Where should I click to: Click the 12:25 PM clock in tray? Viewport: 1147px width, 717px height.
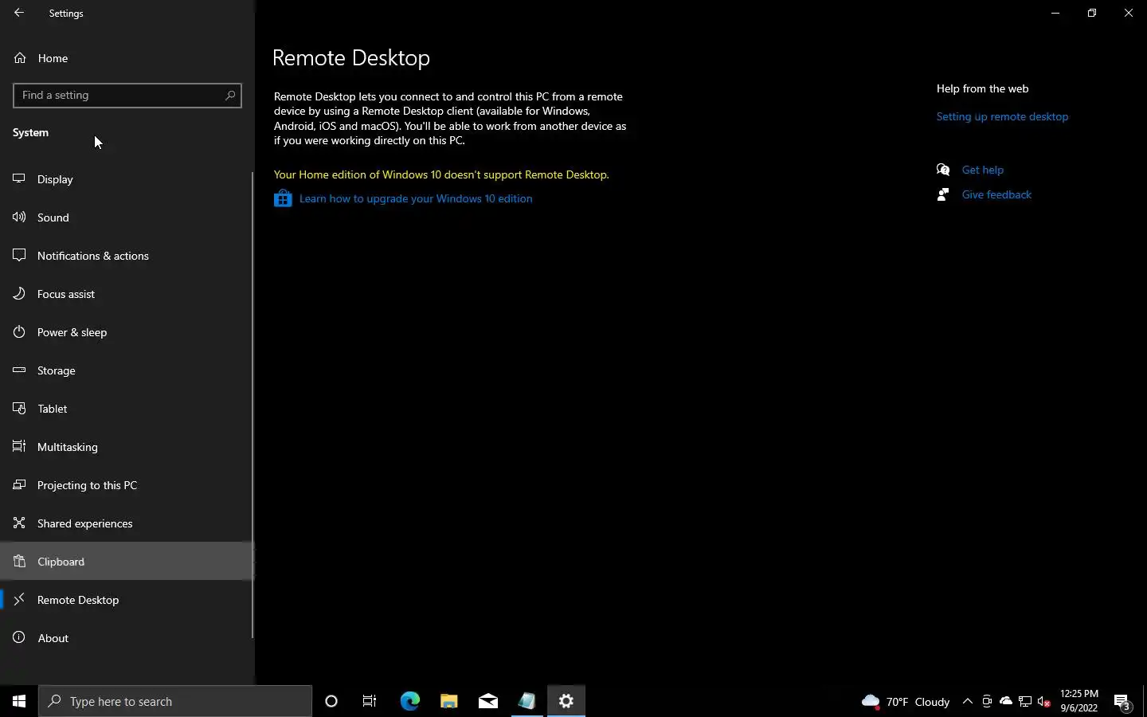1079,701
